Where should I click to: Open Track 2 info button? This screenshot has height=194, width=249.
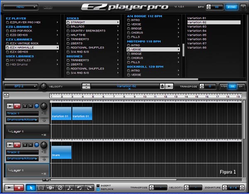(x=37, y=145)
